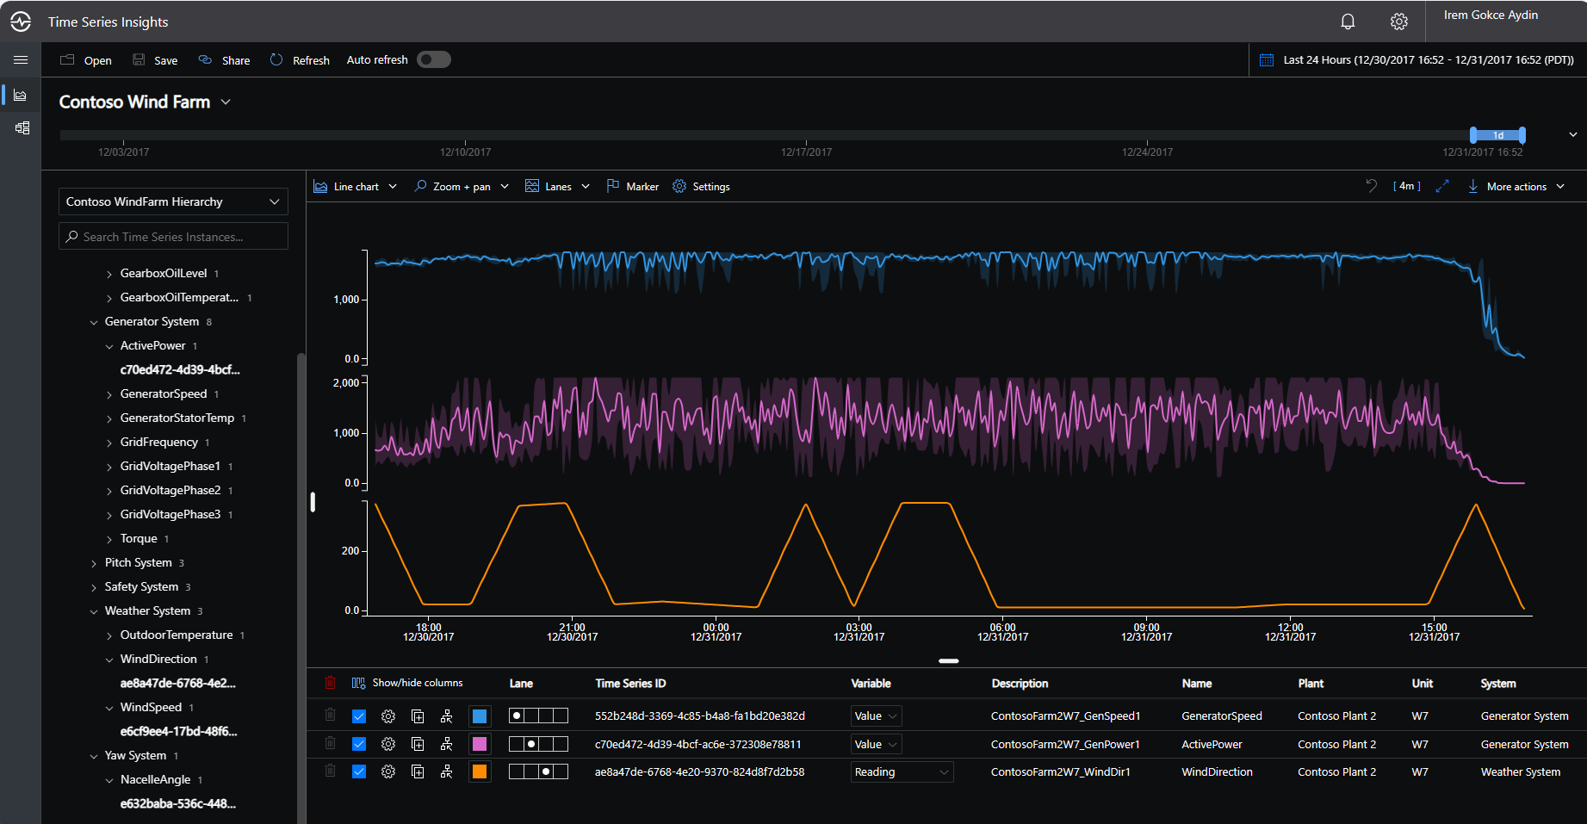
Task: Select the c70ed472-4d39-4bcf instance
Action: (x=180, y=369)
